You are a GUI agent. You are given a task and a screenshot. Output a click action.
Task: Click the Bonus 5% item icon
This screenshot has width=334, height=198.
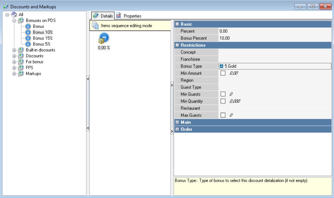[x=28, y=44]
